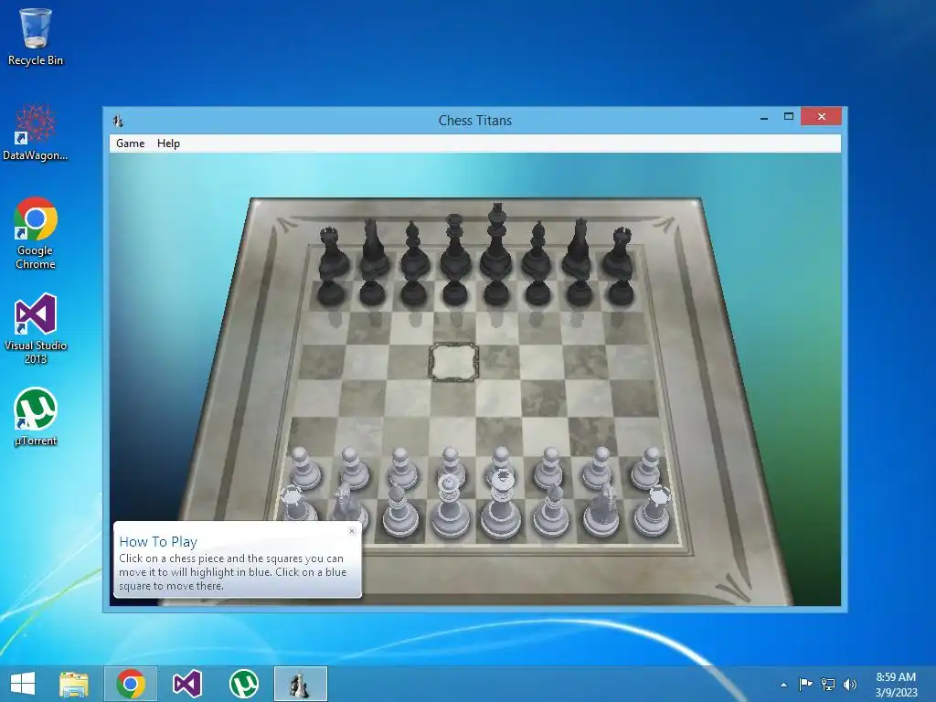Open Action Center flag icon

coord(805,684)
